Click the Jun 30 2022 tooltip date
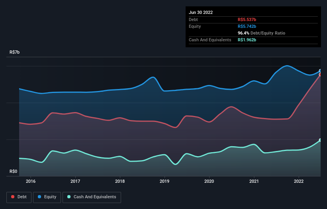This screenshot has width=327, height=209. click(201, 12)
